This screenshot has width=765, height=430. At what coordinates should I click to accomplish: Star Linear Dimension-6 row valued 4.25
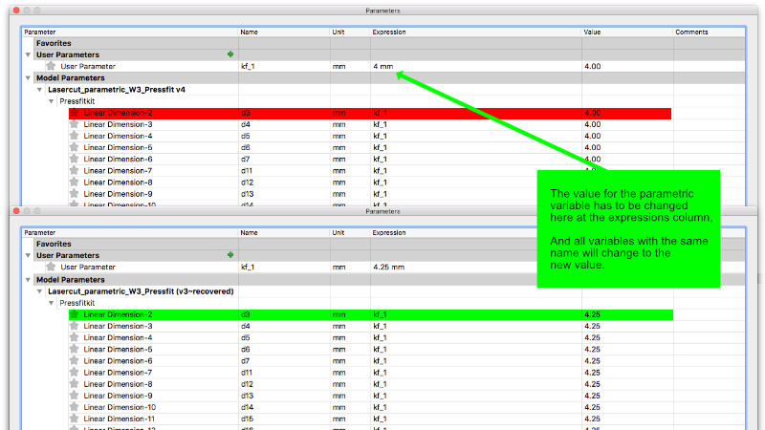(x=75, y=361)
